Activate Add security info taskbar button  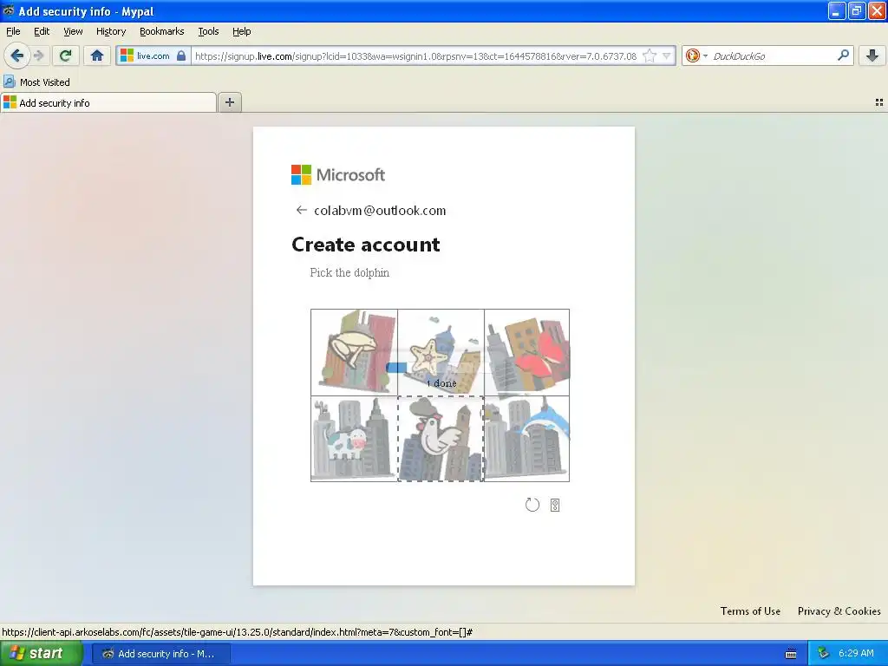coord(160,654)
